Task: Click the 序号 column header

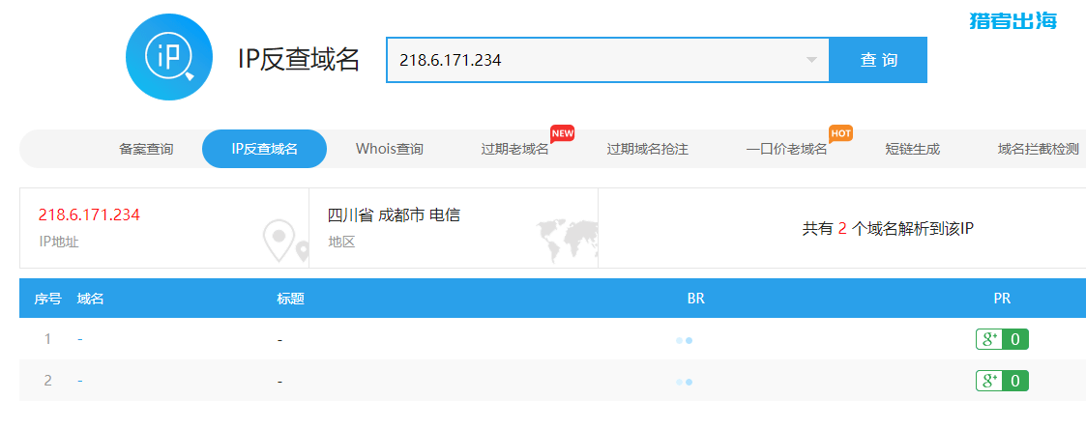Action: [47, 299]
